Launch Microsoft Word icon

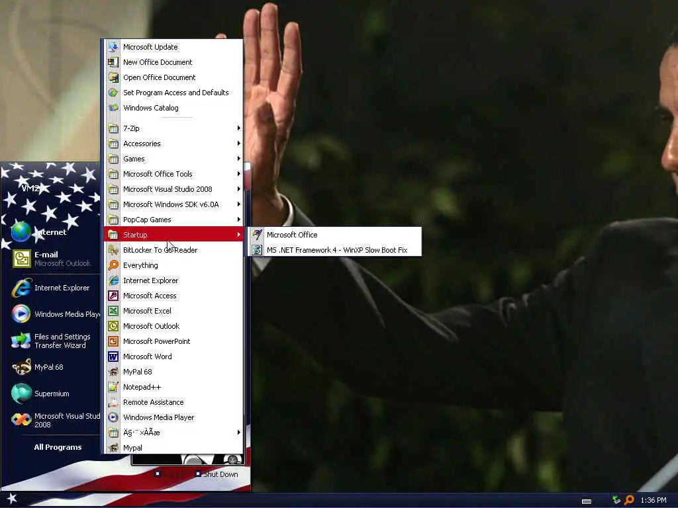coord(113,357)
